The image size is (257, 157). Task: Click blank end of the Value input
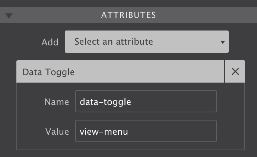[x=172, y=131]
